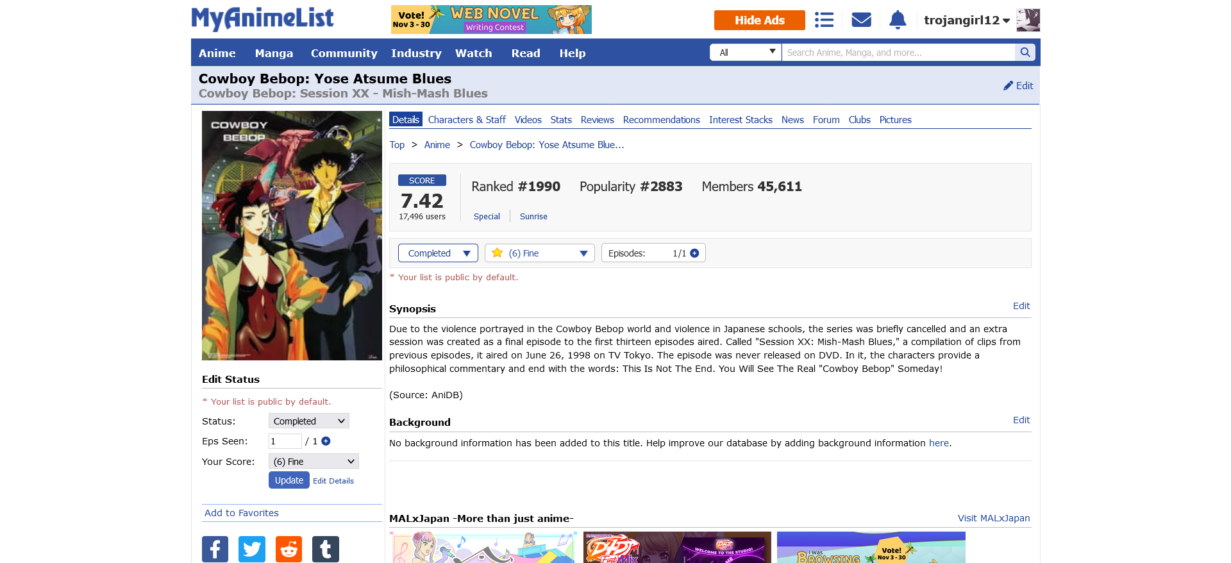Click plus icon beside Eps Seen field

tap(326, 441)
